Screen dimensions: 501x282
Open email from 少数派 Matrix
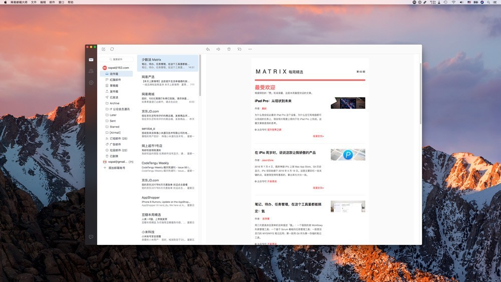pyautogui.click(x=168, y=63)
